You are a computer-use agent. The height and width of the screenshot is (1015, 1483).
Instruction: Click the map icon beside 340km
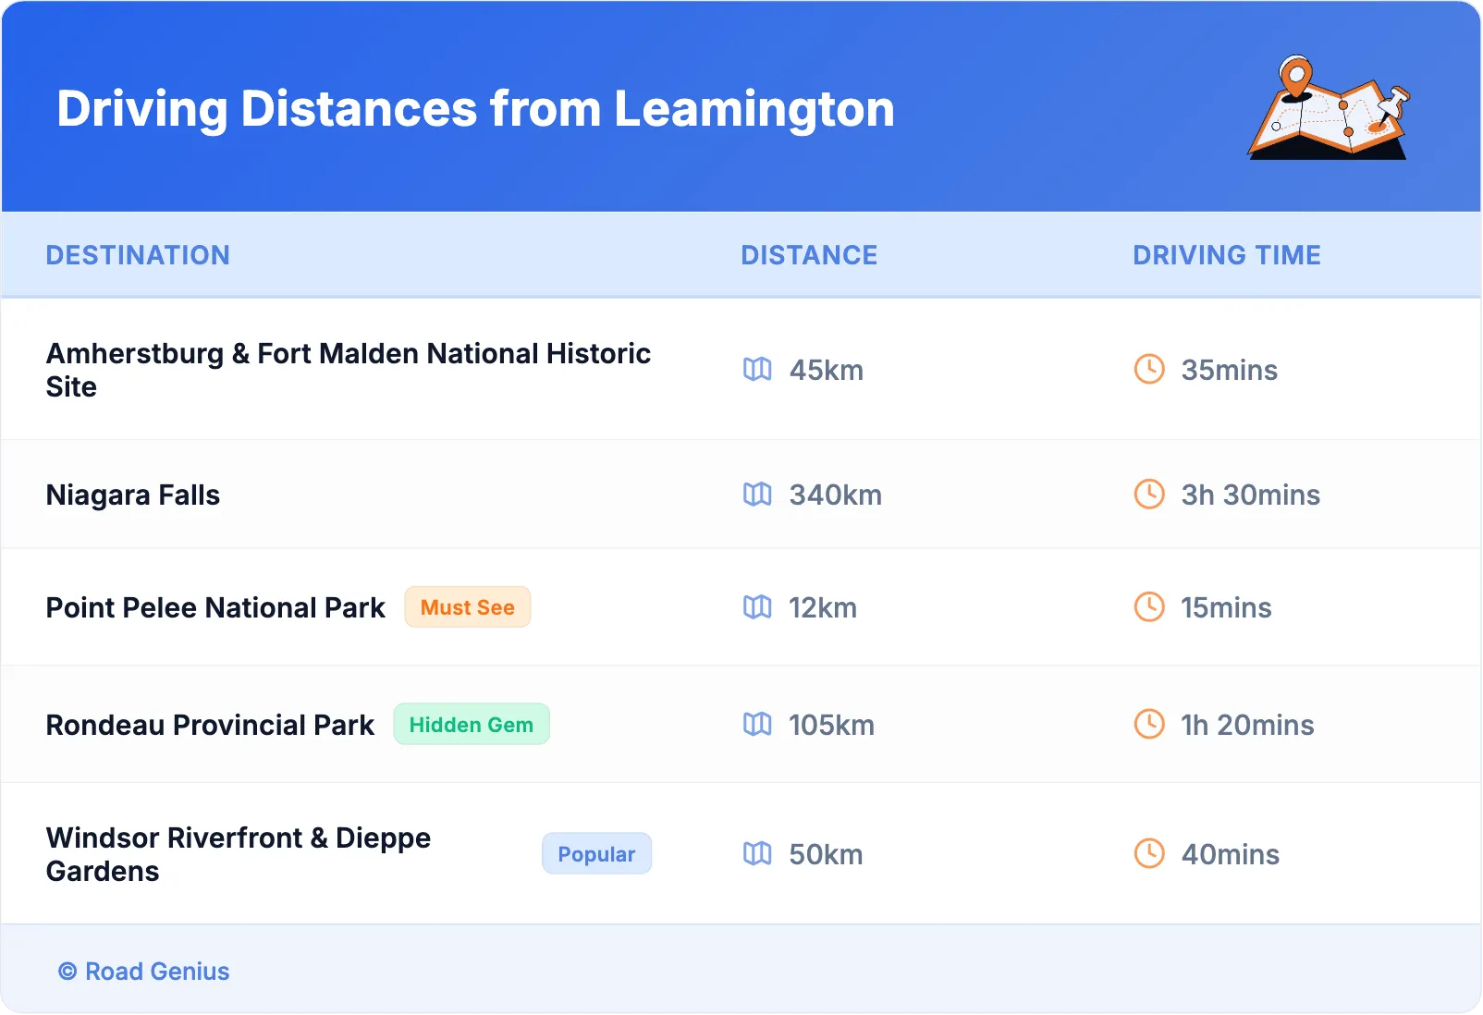pos(757,495)
